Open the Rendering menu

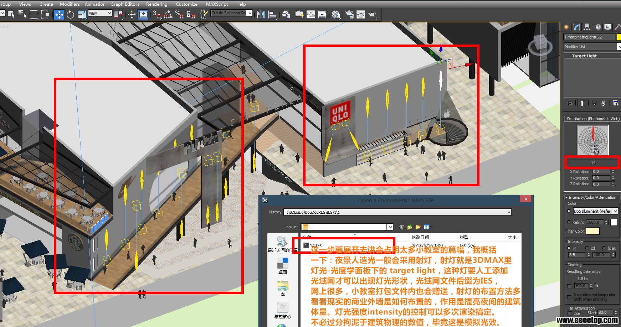pos(157,4)
